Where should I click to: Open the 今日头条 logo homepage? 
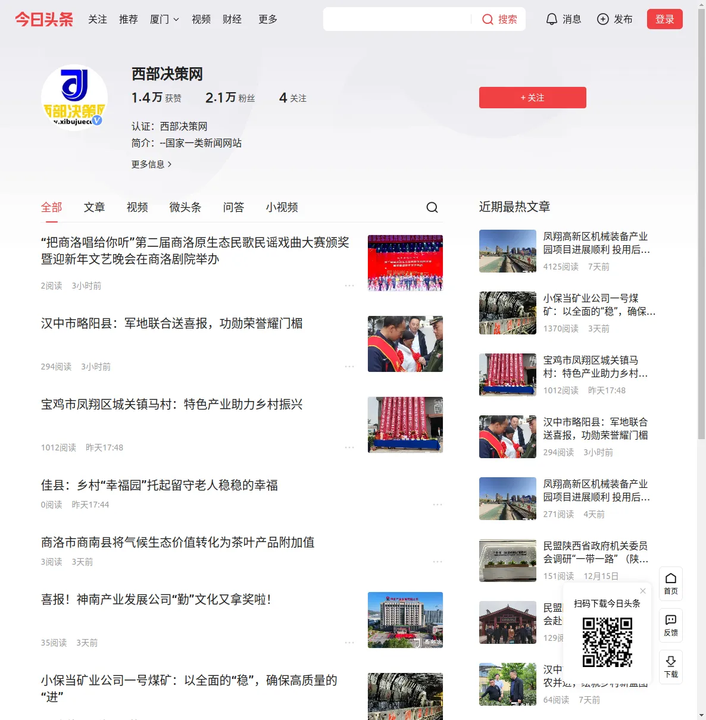[44, 19]
